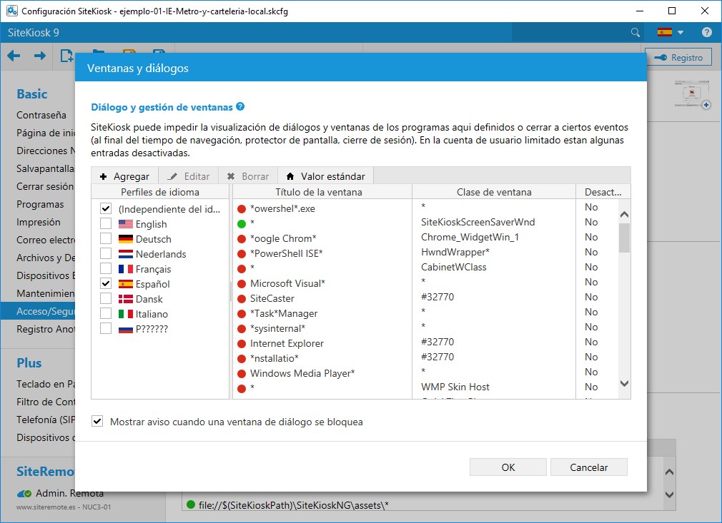722x523 pixels.
Task: Sort by Título de la ventana column
Action: pos(322,192)
